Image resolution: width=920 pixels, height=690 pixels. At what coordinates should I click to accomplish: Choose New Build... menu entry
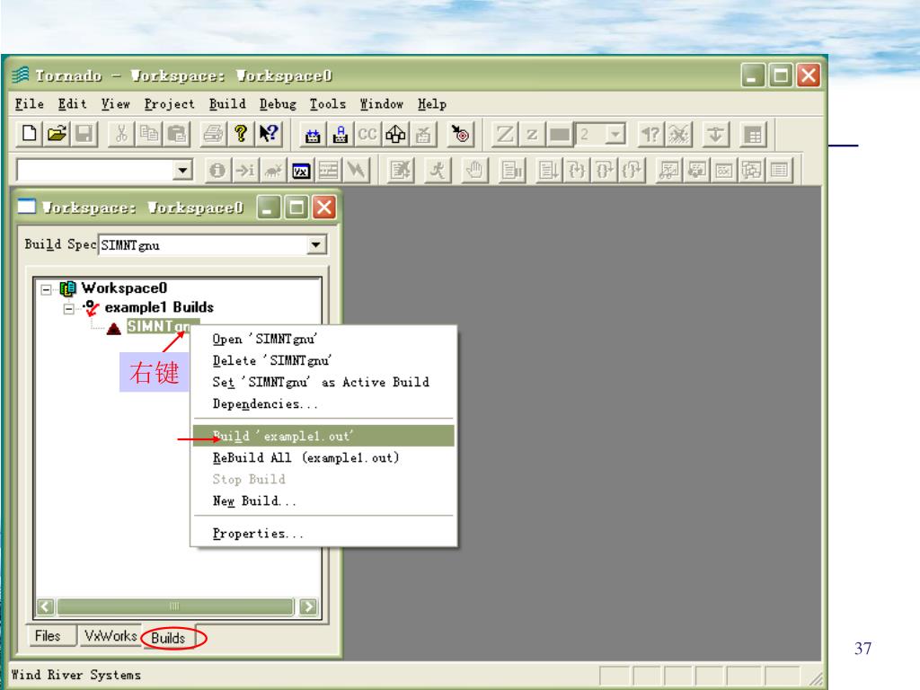[323, 500]
